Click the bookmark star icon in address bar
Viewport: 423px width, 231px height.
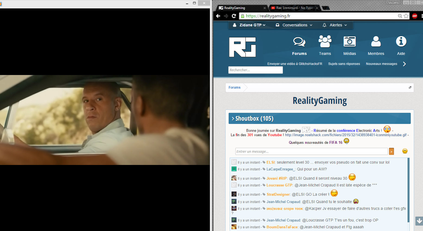(x=406, y=16)
